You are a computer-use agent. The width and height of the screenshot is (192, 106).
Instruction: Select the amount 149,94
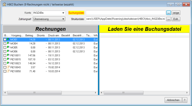pos(32,63)
